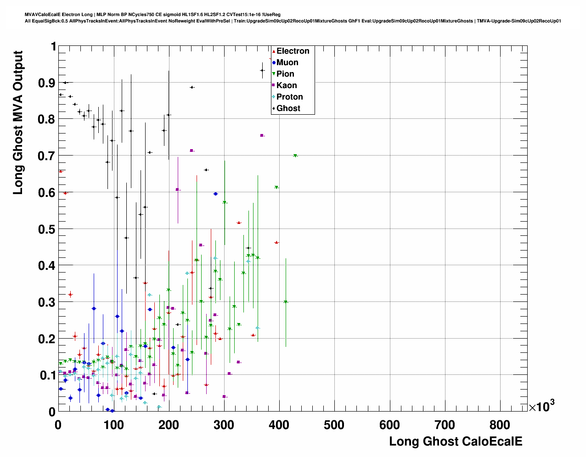The width and height of the screenshot is (586, 457).
Task: Click the green Pion triangle legend marker
Action: (274, 74)
